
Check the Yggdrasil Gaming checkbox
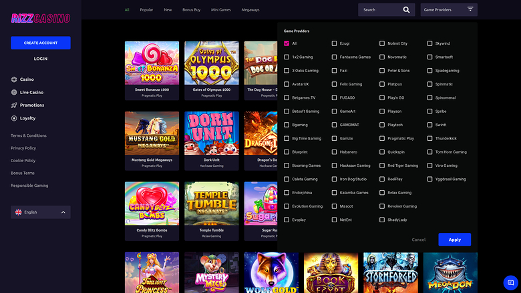coord(429,179)
